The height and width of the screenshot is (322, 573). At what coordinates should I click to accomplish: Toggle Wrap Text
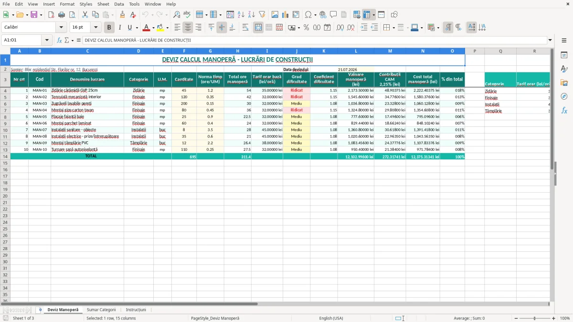point(245,28)
